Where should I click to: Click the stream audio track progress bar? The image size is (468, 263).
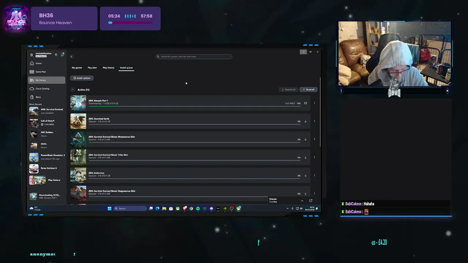coord(130,23)
